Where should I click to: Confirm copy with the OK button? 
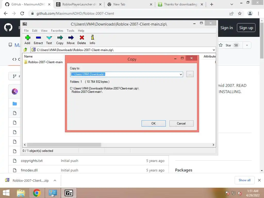154,123
